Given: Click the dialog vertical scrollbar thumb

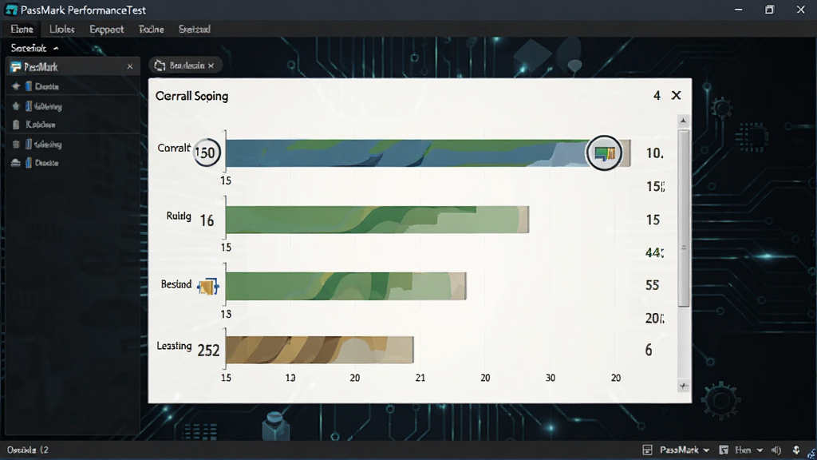Looking at the screenshot, I should pos(684,218).
